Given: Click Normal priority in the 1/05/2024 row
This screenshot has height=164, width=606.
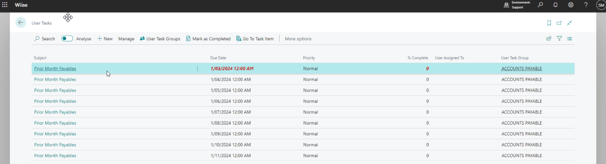Looking at the screenshot, I should 310,90.
